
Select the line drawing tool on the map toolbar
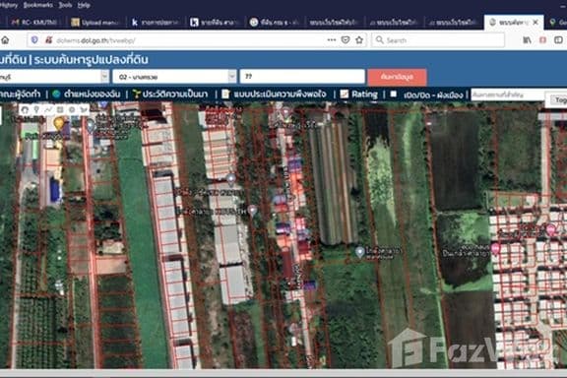[x=48, y=109]
